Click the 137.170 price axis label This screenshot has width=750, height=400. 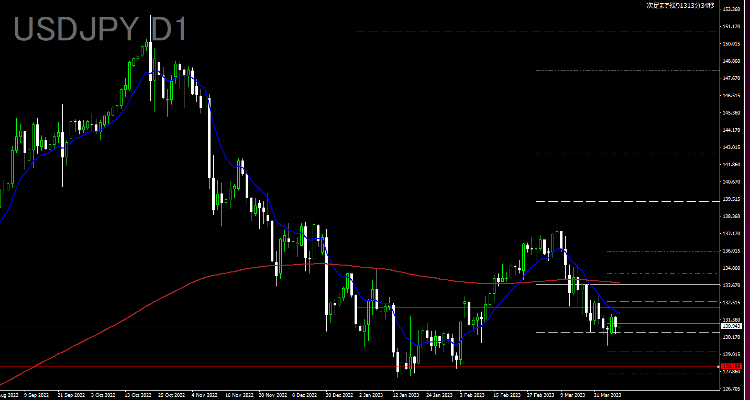pyautogui.click(x=731, y=234)
